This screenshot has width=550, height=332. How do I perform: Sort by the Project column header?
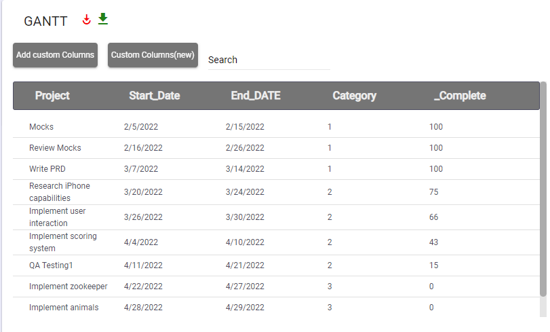pyautogui.click(x=52, y=96)
